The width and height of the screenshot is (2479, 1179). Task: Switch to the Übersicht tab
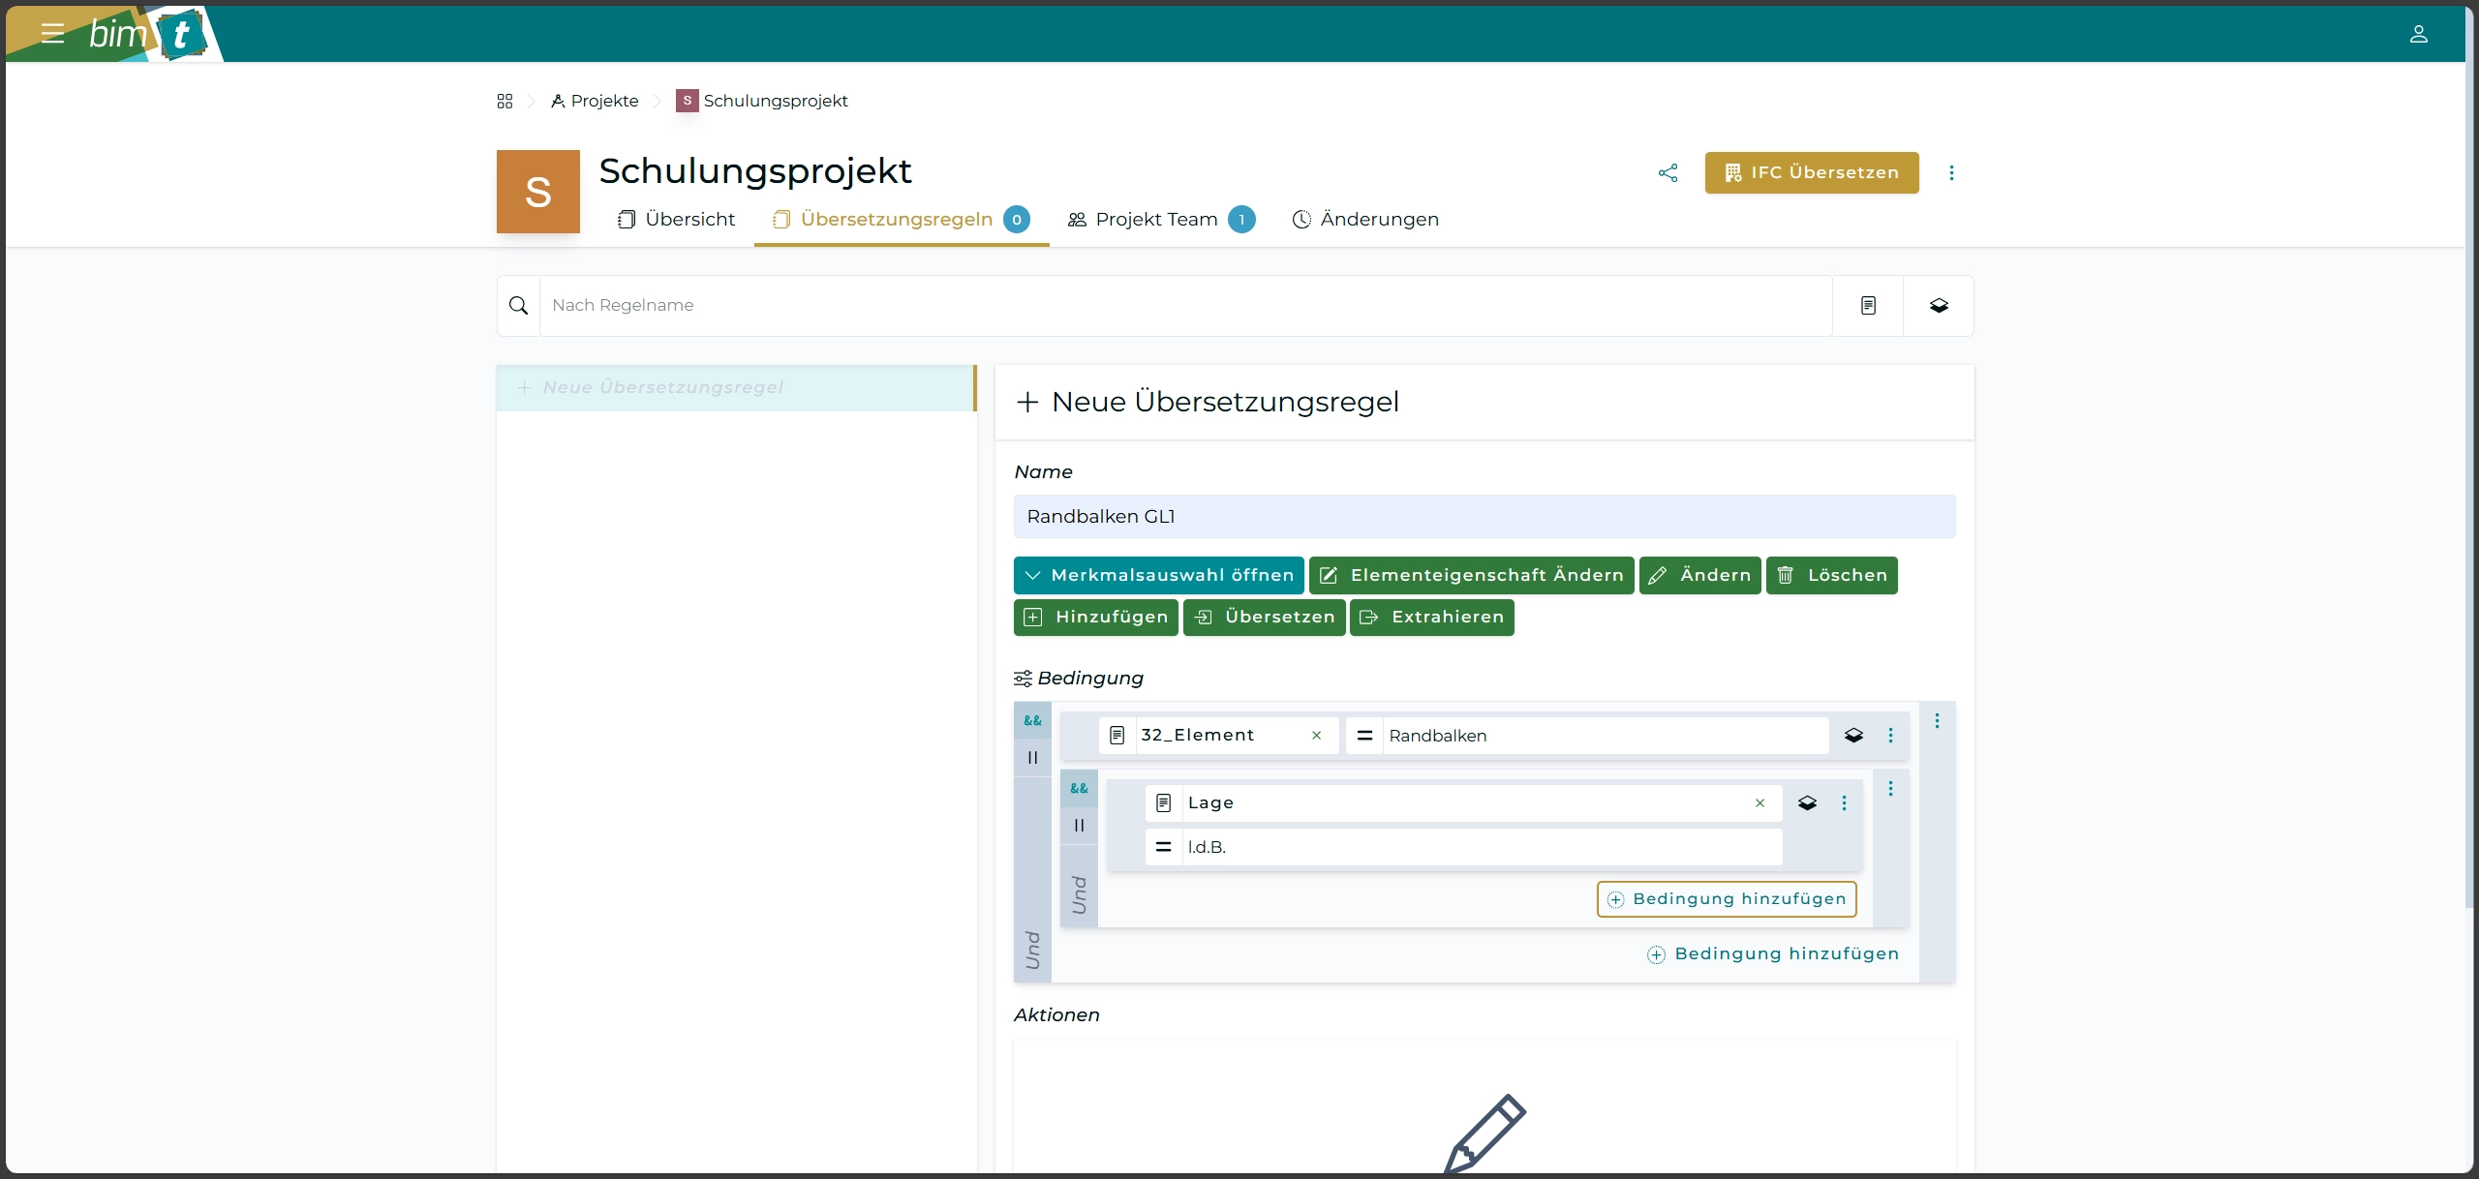tap(677, 220)
